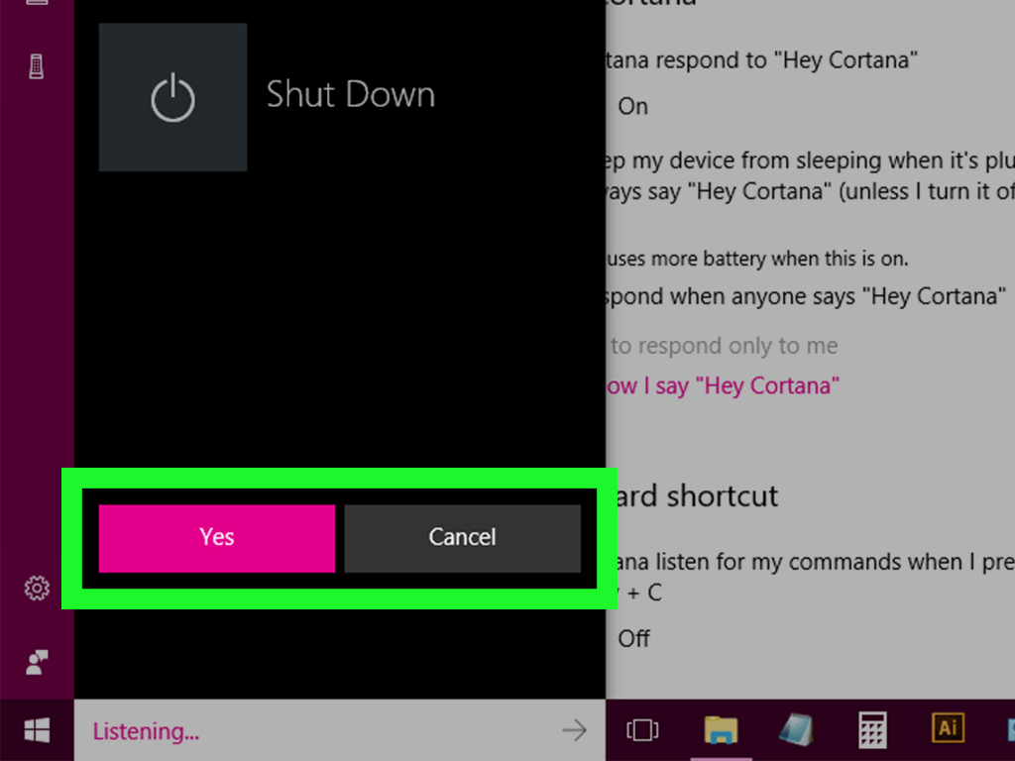Image resolution: width=1015 pixels, height=761 pixels.
Task: Open the Cortana feedback person icon
Action: click(37, 662)
